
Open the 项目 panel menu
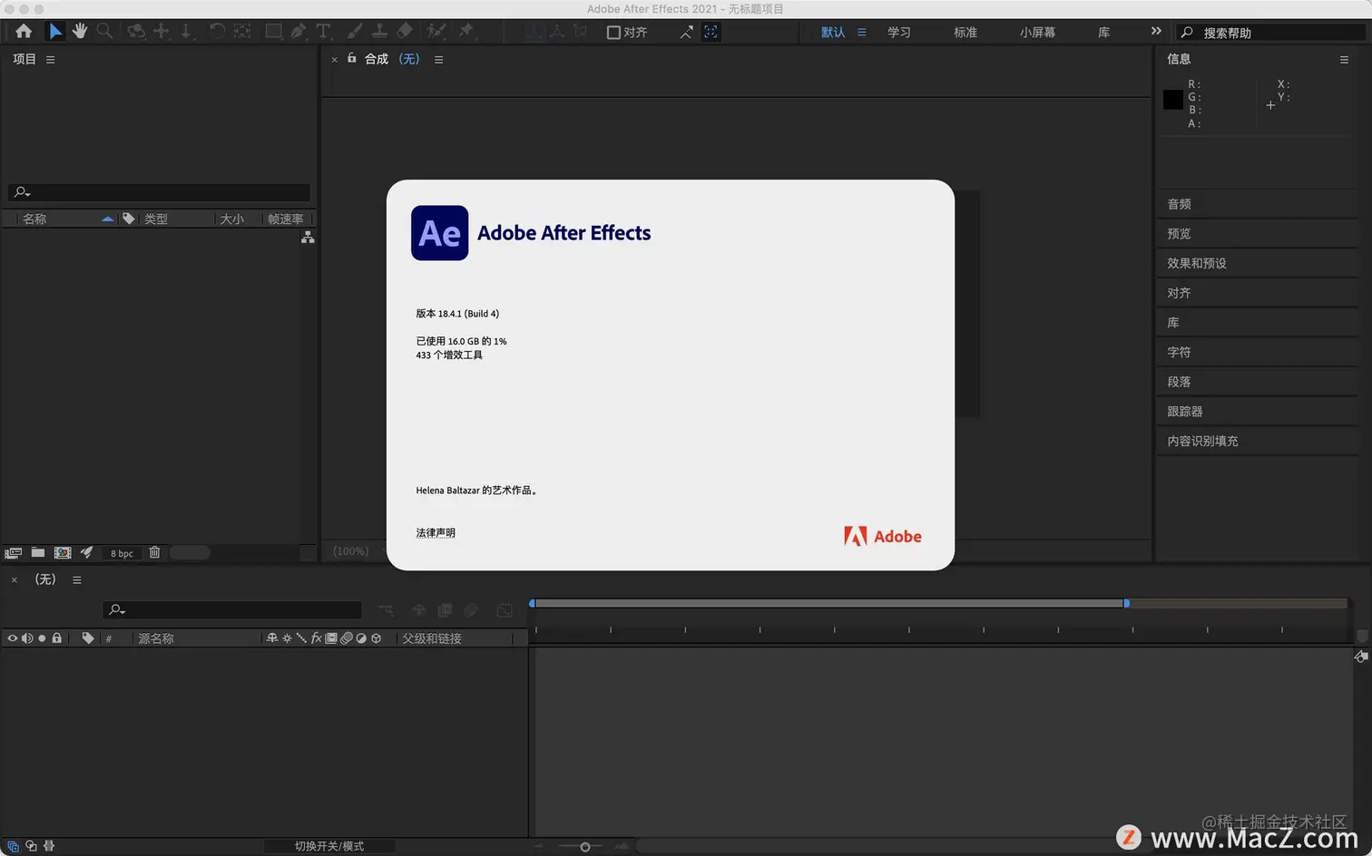pos(50,60)
